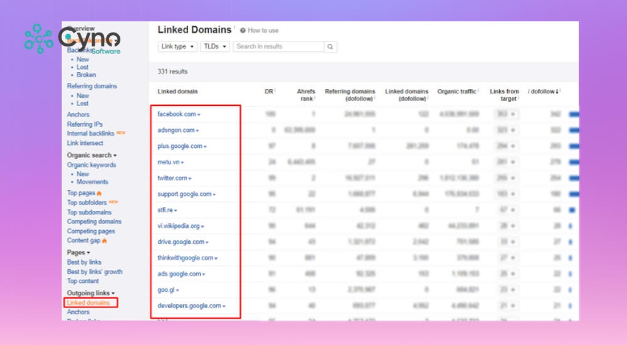Open the Referring IPs report
This screenshot has height=345, width=627.
(x=85, y=124)
